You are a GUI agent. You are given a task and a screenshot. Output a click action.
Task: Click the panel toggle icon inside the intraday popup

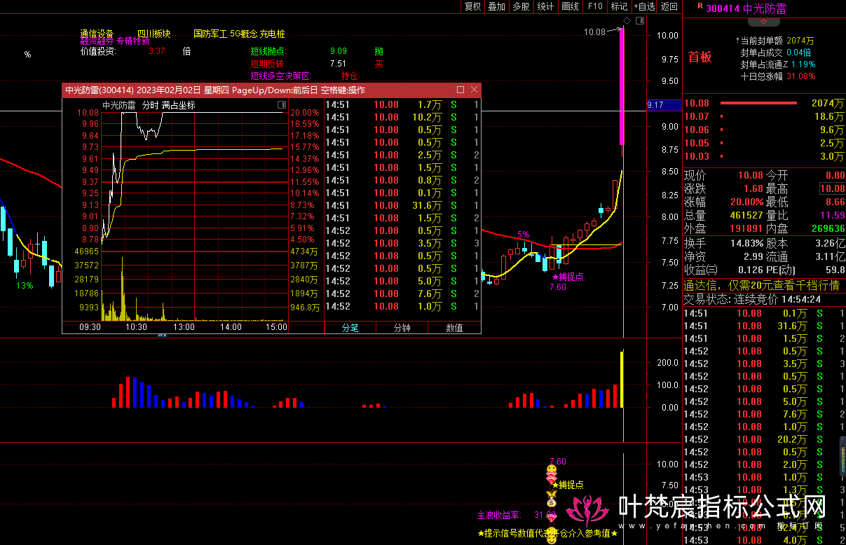(x=282, y=105)
